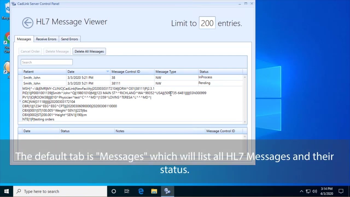Viewport: 350px width, 197px height.
Task: Click the NTE testing orders line
Action: [38, 119]
